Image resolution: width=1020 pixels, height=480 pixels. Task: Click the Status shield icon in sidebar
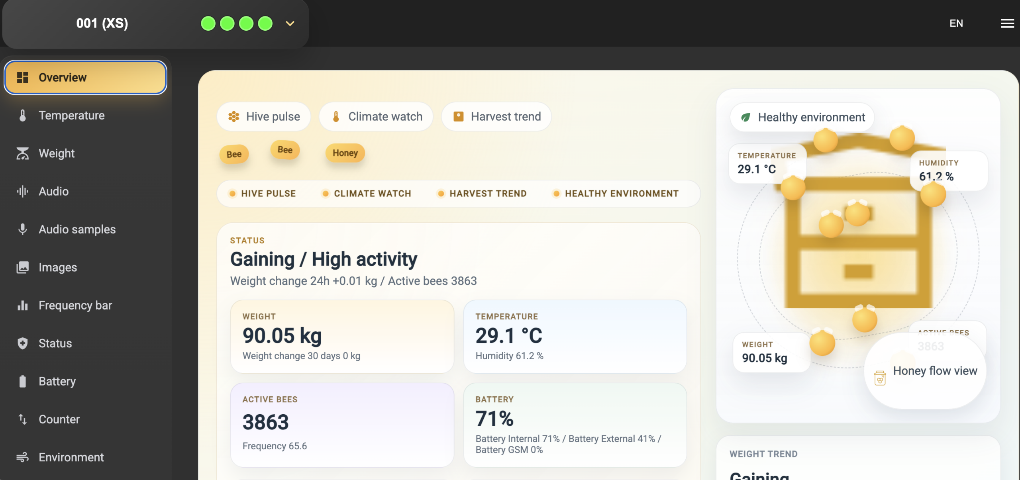pyautogui.click(x=23, y=343)
